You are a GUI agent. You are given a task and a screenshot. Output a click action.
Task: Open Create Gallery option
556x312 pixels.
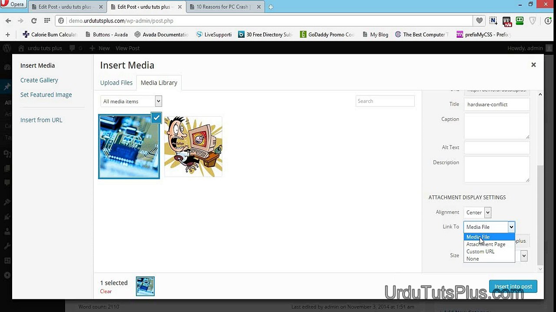[x=39, y=80]
